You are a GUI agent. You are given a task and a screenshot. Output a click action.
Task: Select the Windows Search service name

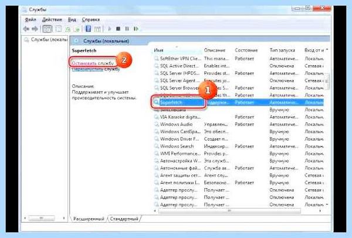point(177,146)
